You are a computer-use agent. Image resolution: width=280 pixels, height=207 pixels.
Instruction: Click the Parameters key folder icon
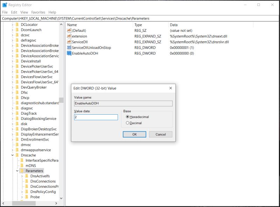22,171
